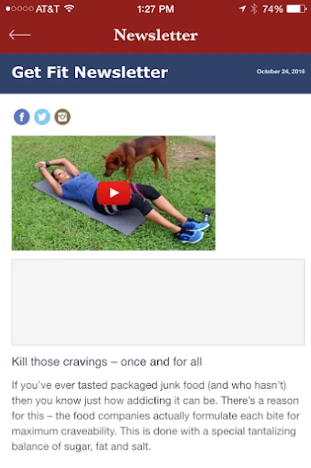Open the Instagram camera icon
This screenshot has width=311, height=468.
click(62, 116)
